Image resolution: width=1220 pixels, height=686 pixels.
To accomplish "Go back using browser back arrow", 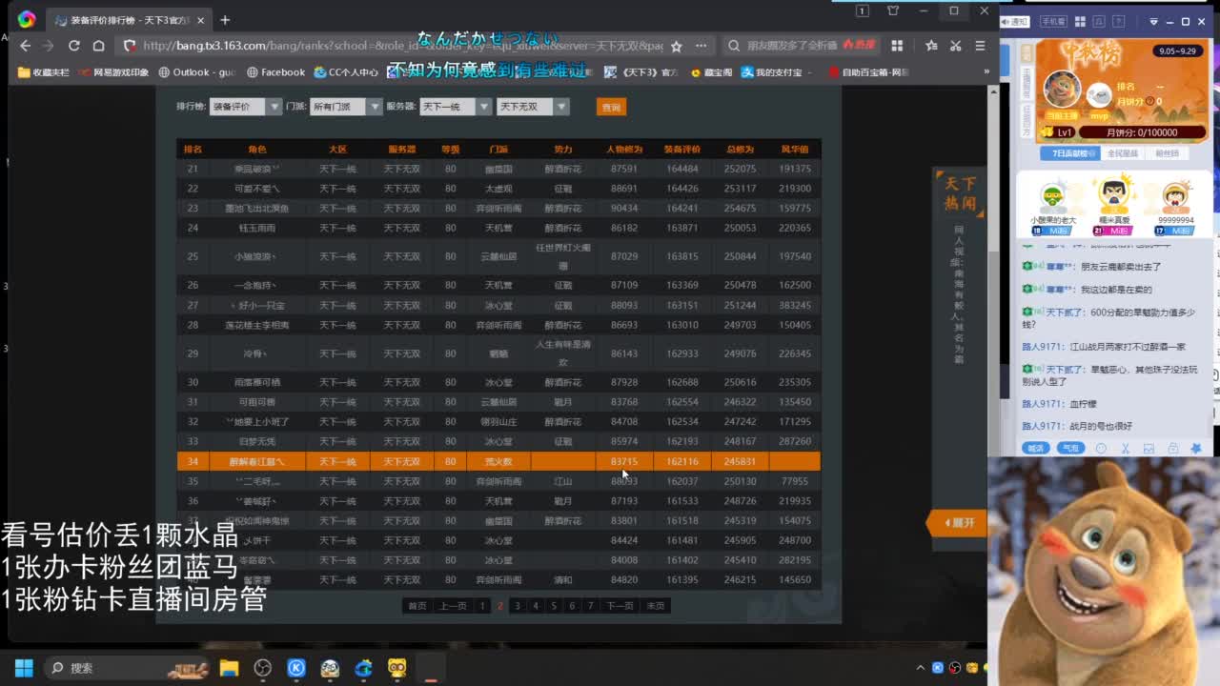I will point(26,46).
